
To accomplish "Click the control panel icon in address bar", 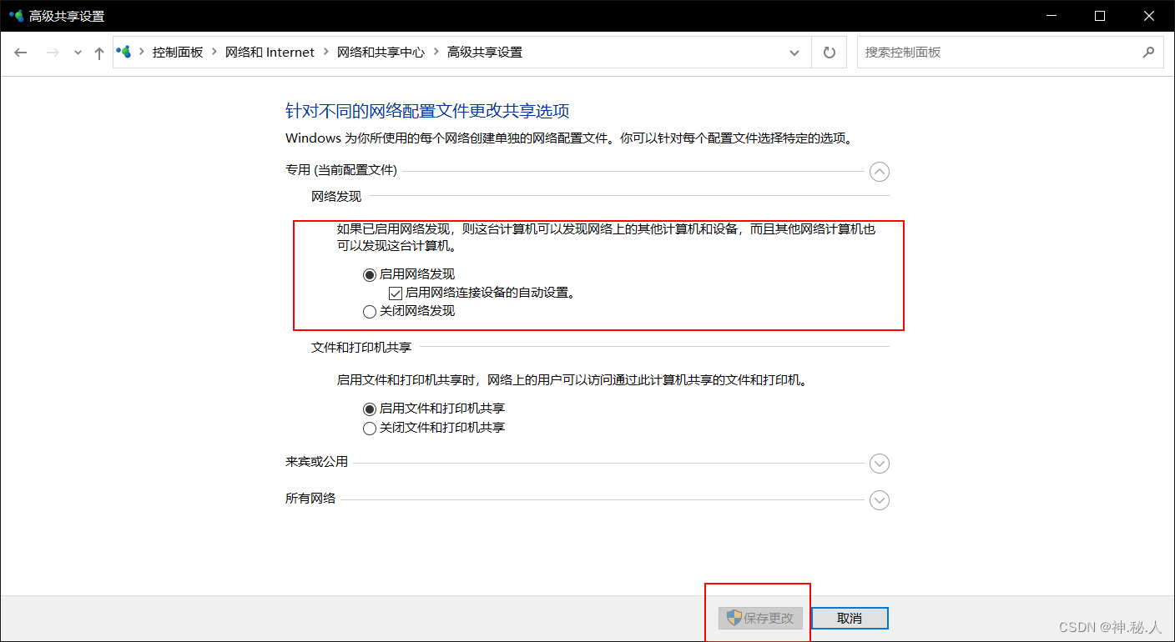I will [124, 52].
